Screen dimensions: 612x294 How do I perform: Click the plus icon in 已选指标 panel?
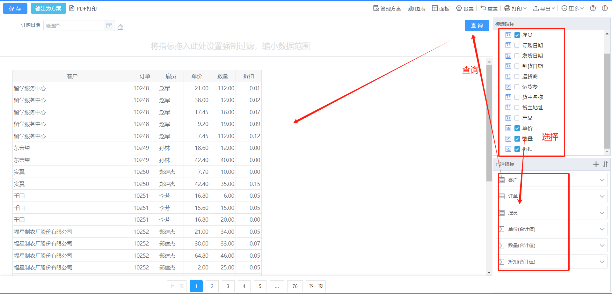(x=596, y=164)
